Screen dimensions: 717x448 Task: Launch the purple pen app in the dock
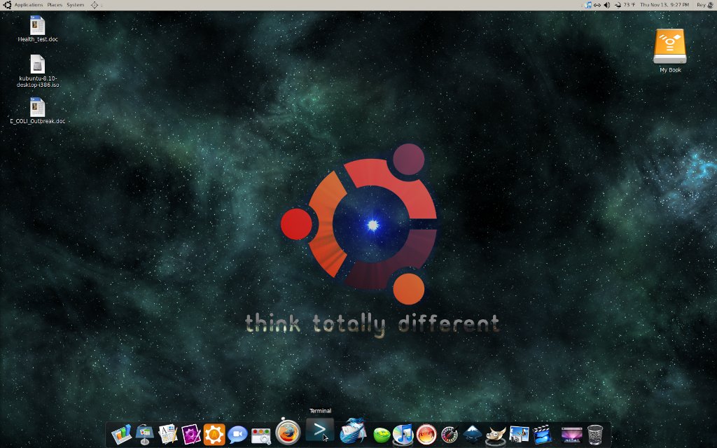click(191, 434)
